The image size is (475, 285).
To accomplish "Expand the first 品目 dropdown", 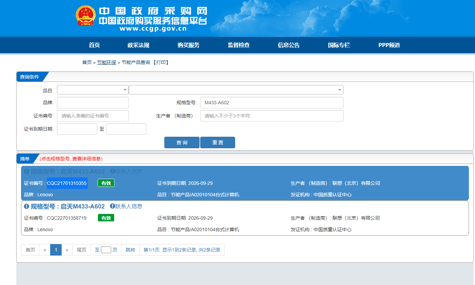I will tap(93, 90).
